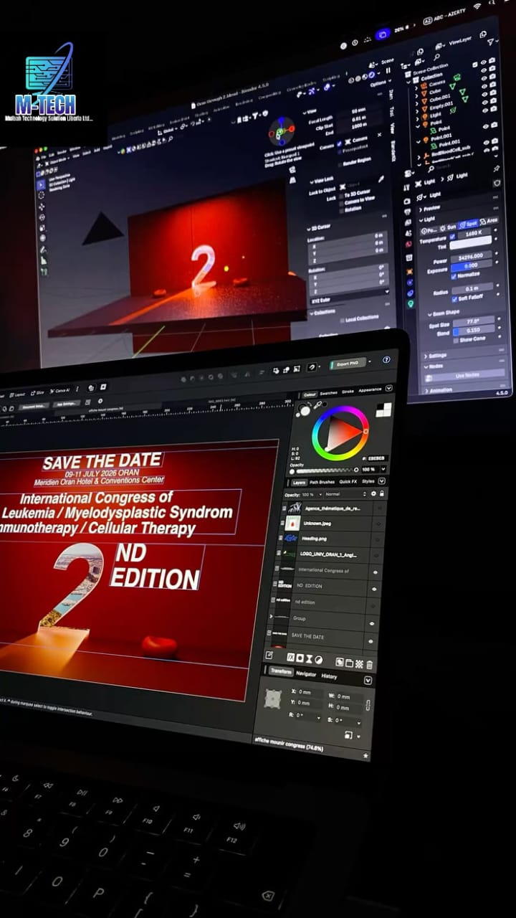
Task: Expand the Group layer in Affinity
Action: (x=271, y=616)
